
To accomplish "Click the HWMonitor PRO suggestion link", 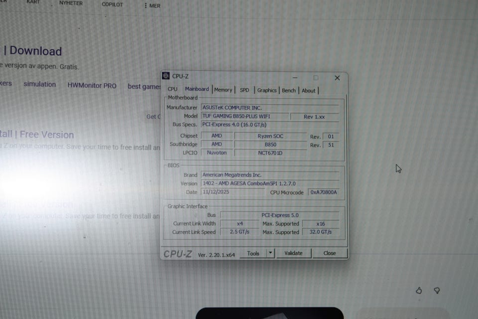I will (x=92, y=85).
